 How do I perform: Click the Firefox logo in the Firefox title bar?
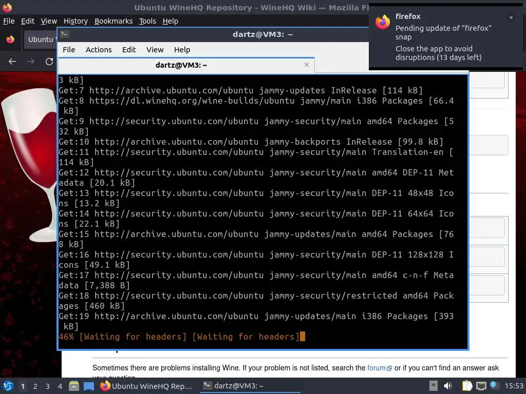click(7, 7)
